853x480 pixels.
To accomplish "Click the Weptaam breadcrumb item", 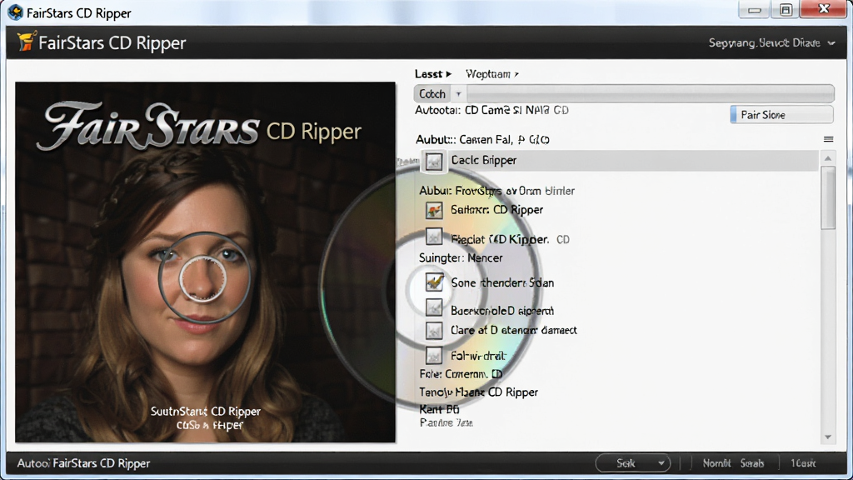I will pos(488,74).
